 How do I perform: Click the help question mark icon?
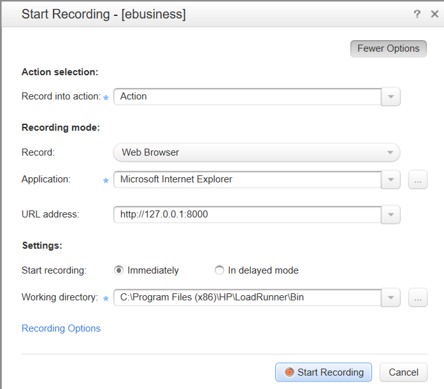pyautogui.click(x=417, y=13)
